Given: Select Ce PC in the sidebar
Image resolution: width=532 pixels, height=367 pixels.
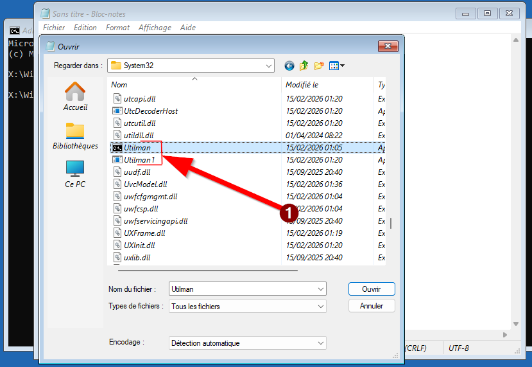Looking at the screenshot, I should [75, 174].
